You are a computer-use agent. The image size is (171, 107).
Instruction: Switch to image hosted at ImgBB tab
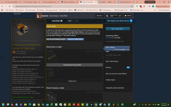pyautogui.click(x=126, y=2)
